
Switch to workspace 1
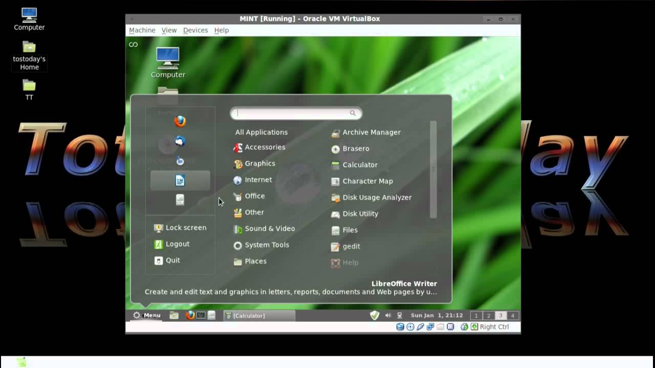point(476,316)
